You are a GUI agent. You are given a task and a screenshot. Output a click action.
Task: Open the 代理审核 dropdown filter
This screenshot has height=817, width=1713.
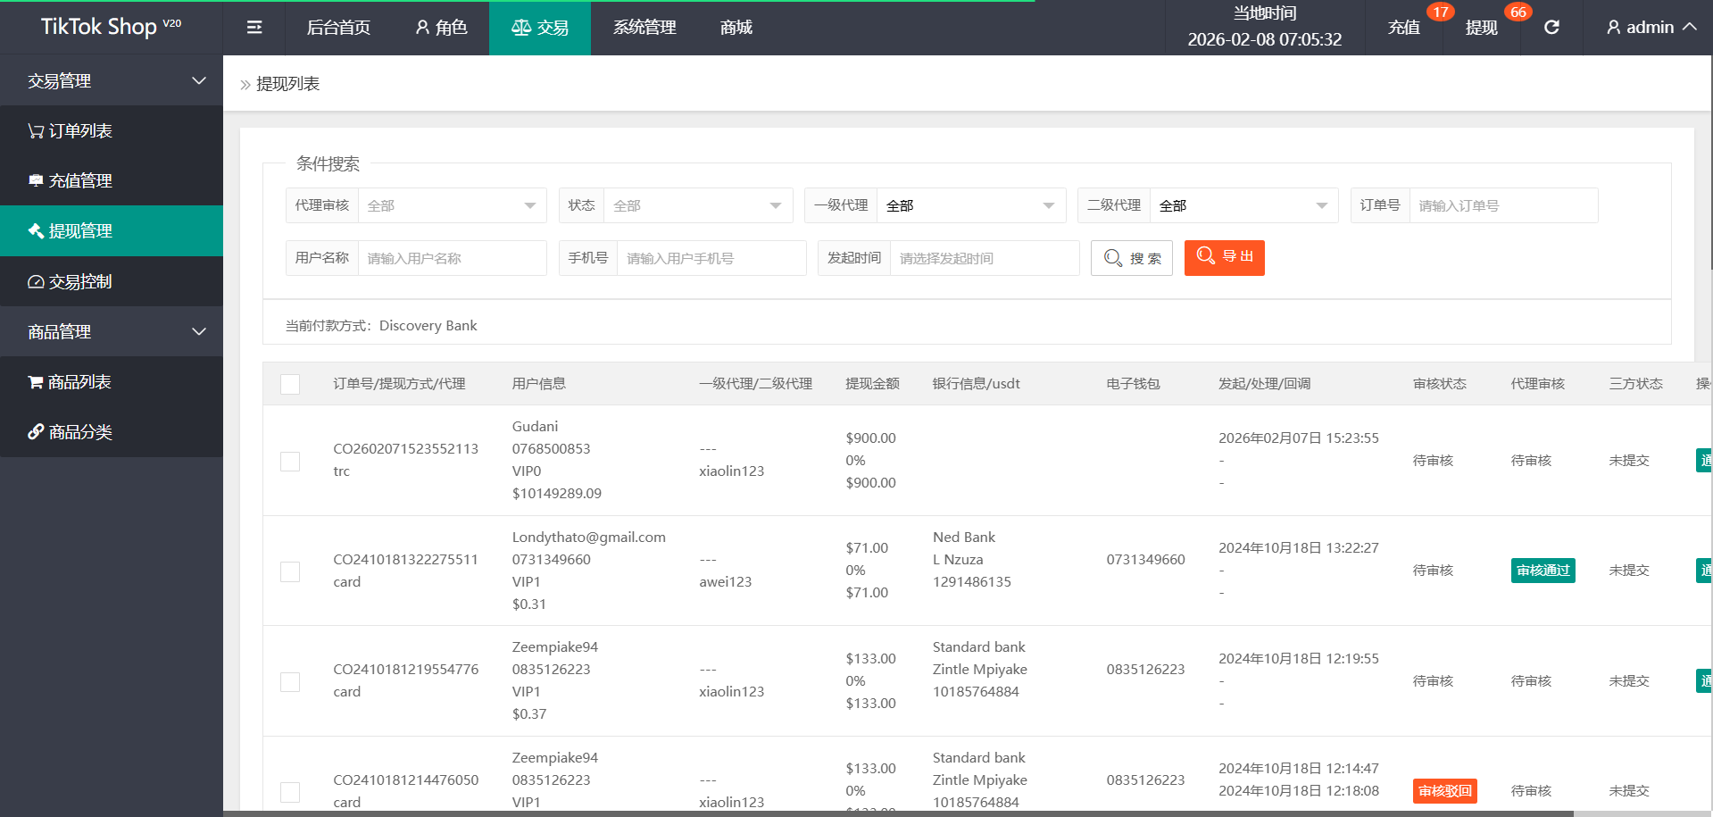452,205
